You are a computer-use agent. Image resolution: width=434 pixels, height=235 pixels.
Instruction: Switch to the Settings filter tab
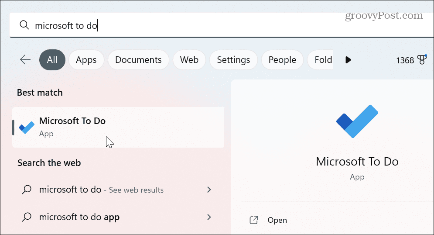233,60
